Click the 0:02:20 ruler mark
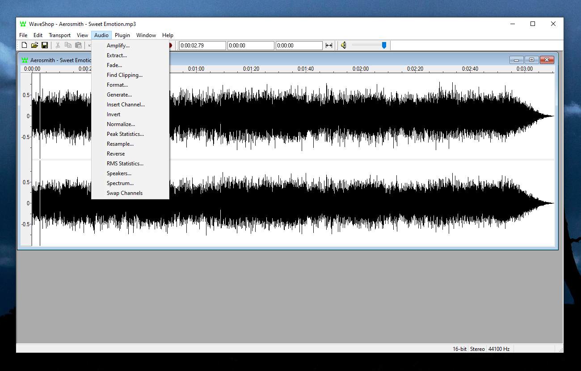Image resolution: width=581 pixels, height=371 pixels. (415, 69)
